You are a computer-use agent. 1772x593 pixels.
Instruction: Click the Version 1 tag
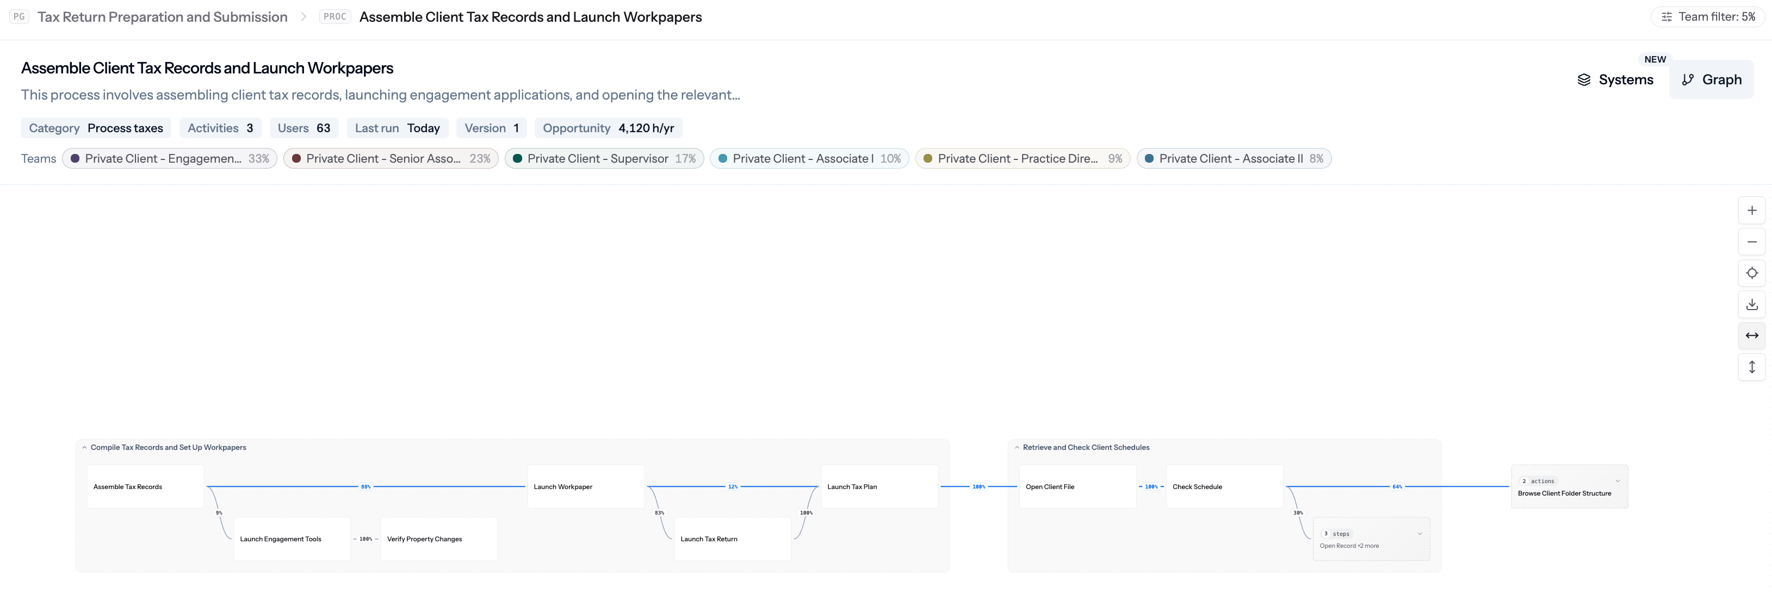tap(492, 128)
